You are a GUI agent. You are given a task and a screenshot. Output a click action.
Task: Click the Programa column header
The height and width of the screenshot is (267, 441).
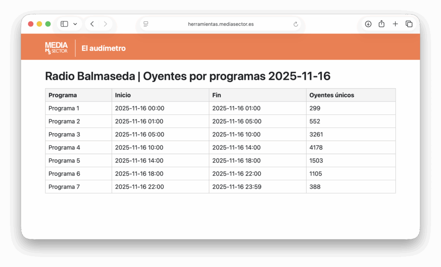[63, 95]
